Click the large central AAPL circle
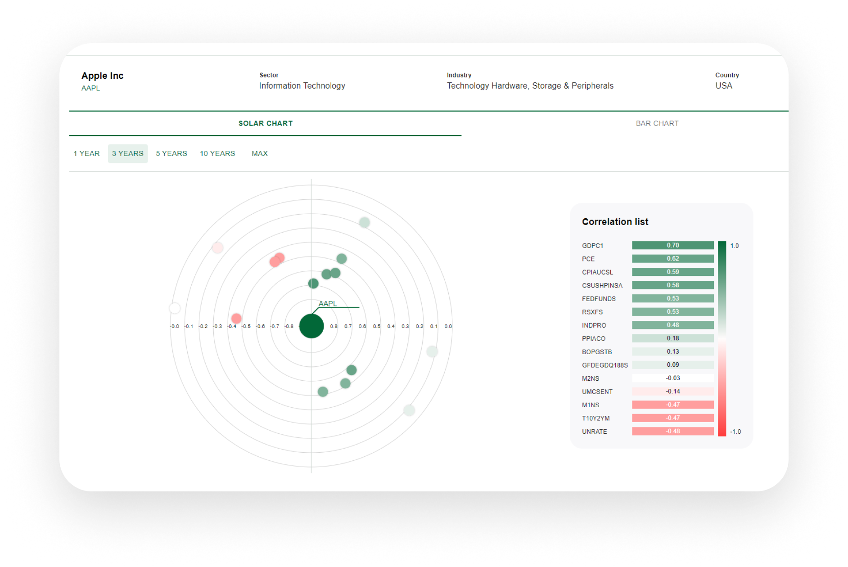 (311, 326)
